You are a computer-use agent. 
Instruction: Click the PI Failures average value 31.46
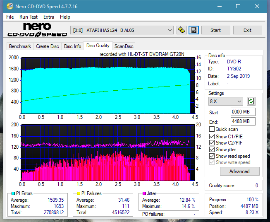tap(124, 200)
